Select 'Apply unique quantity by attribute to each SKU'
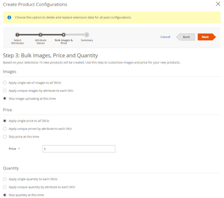 click(4, 187)
